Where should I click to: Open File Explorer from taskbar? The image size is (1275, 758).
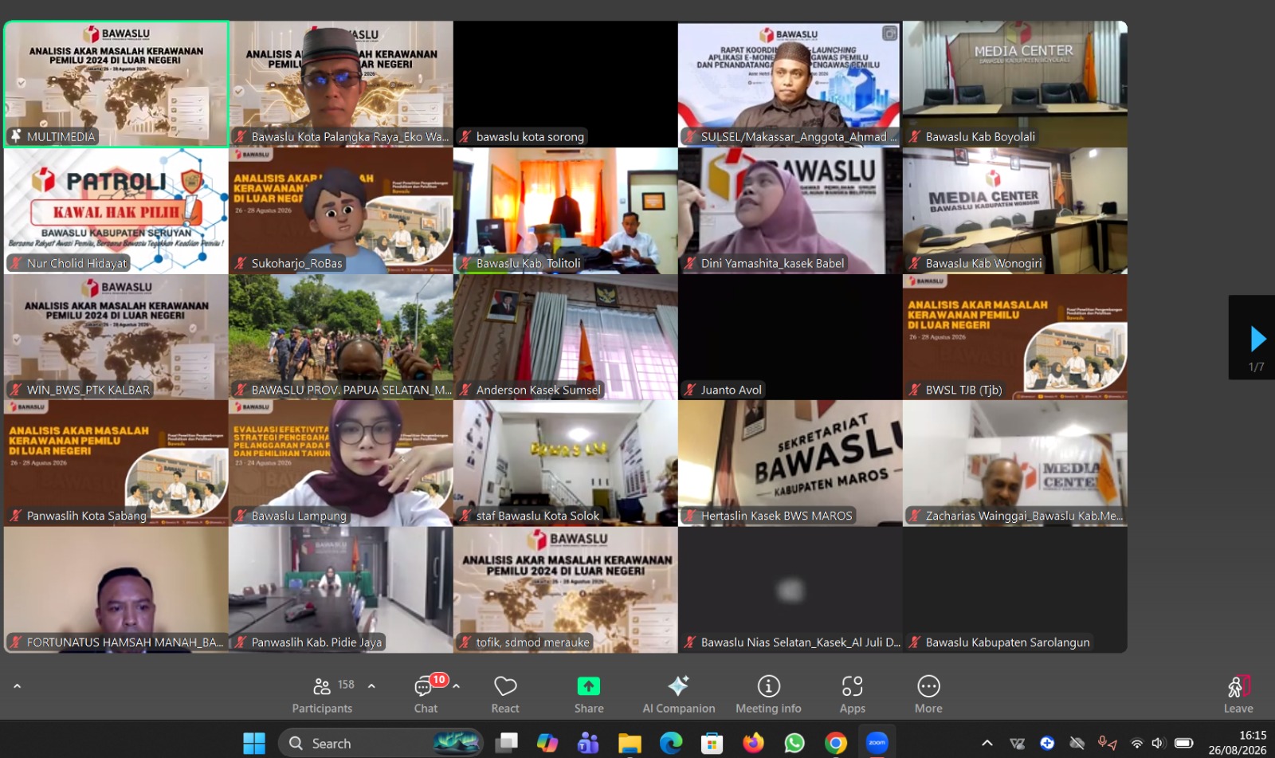coord(630,743)
